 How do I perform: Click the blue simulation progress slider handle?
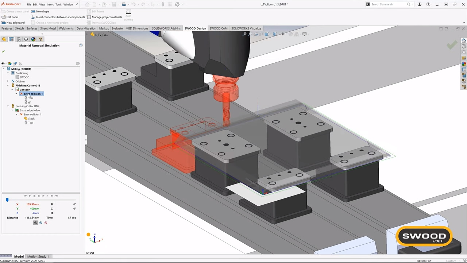pyautogui.click(x=7, y=200)
